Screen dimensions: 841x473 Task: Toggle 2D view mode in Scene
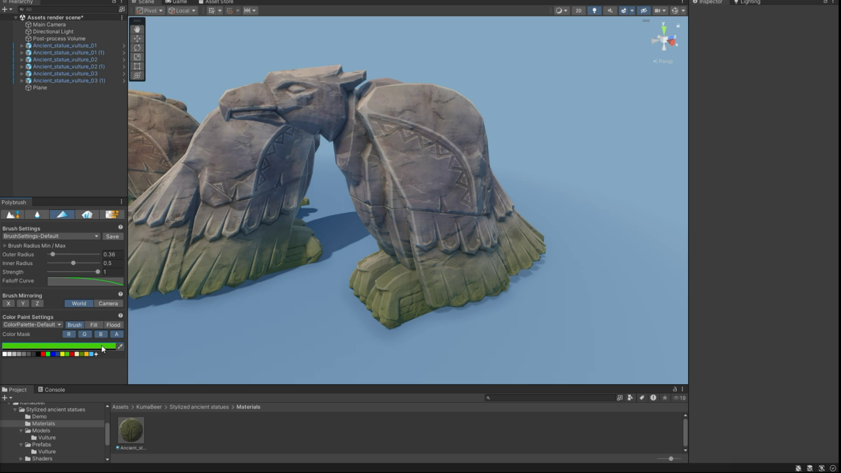(x=578, y=11)
